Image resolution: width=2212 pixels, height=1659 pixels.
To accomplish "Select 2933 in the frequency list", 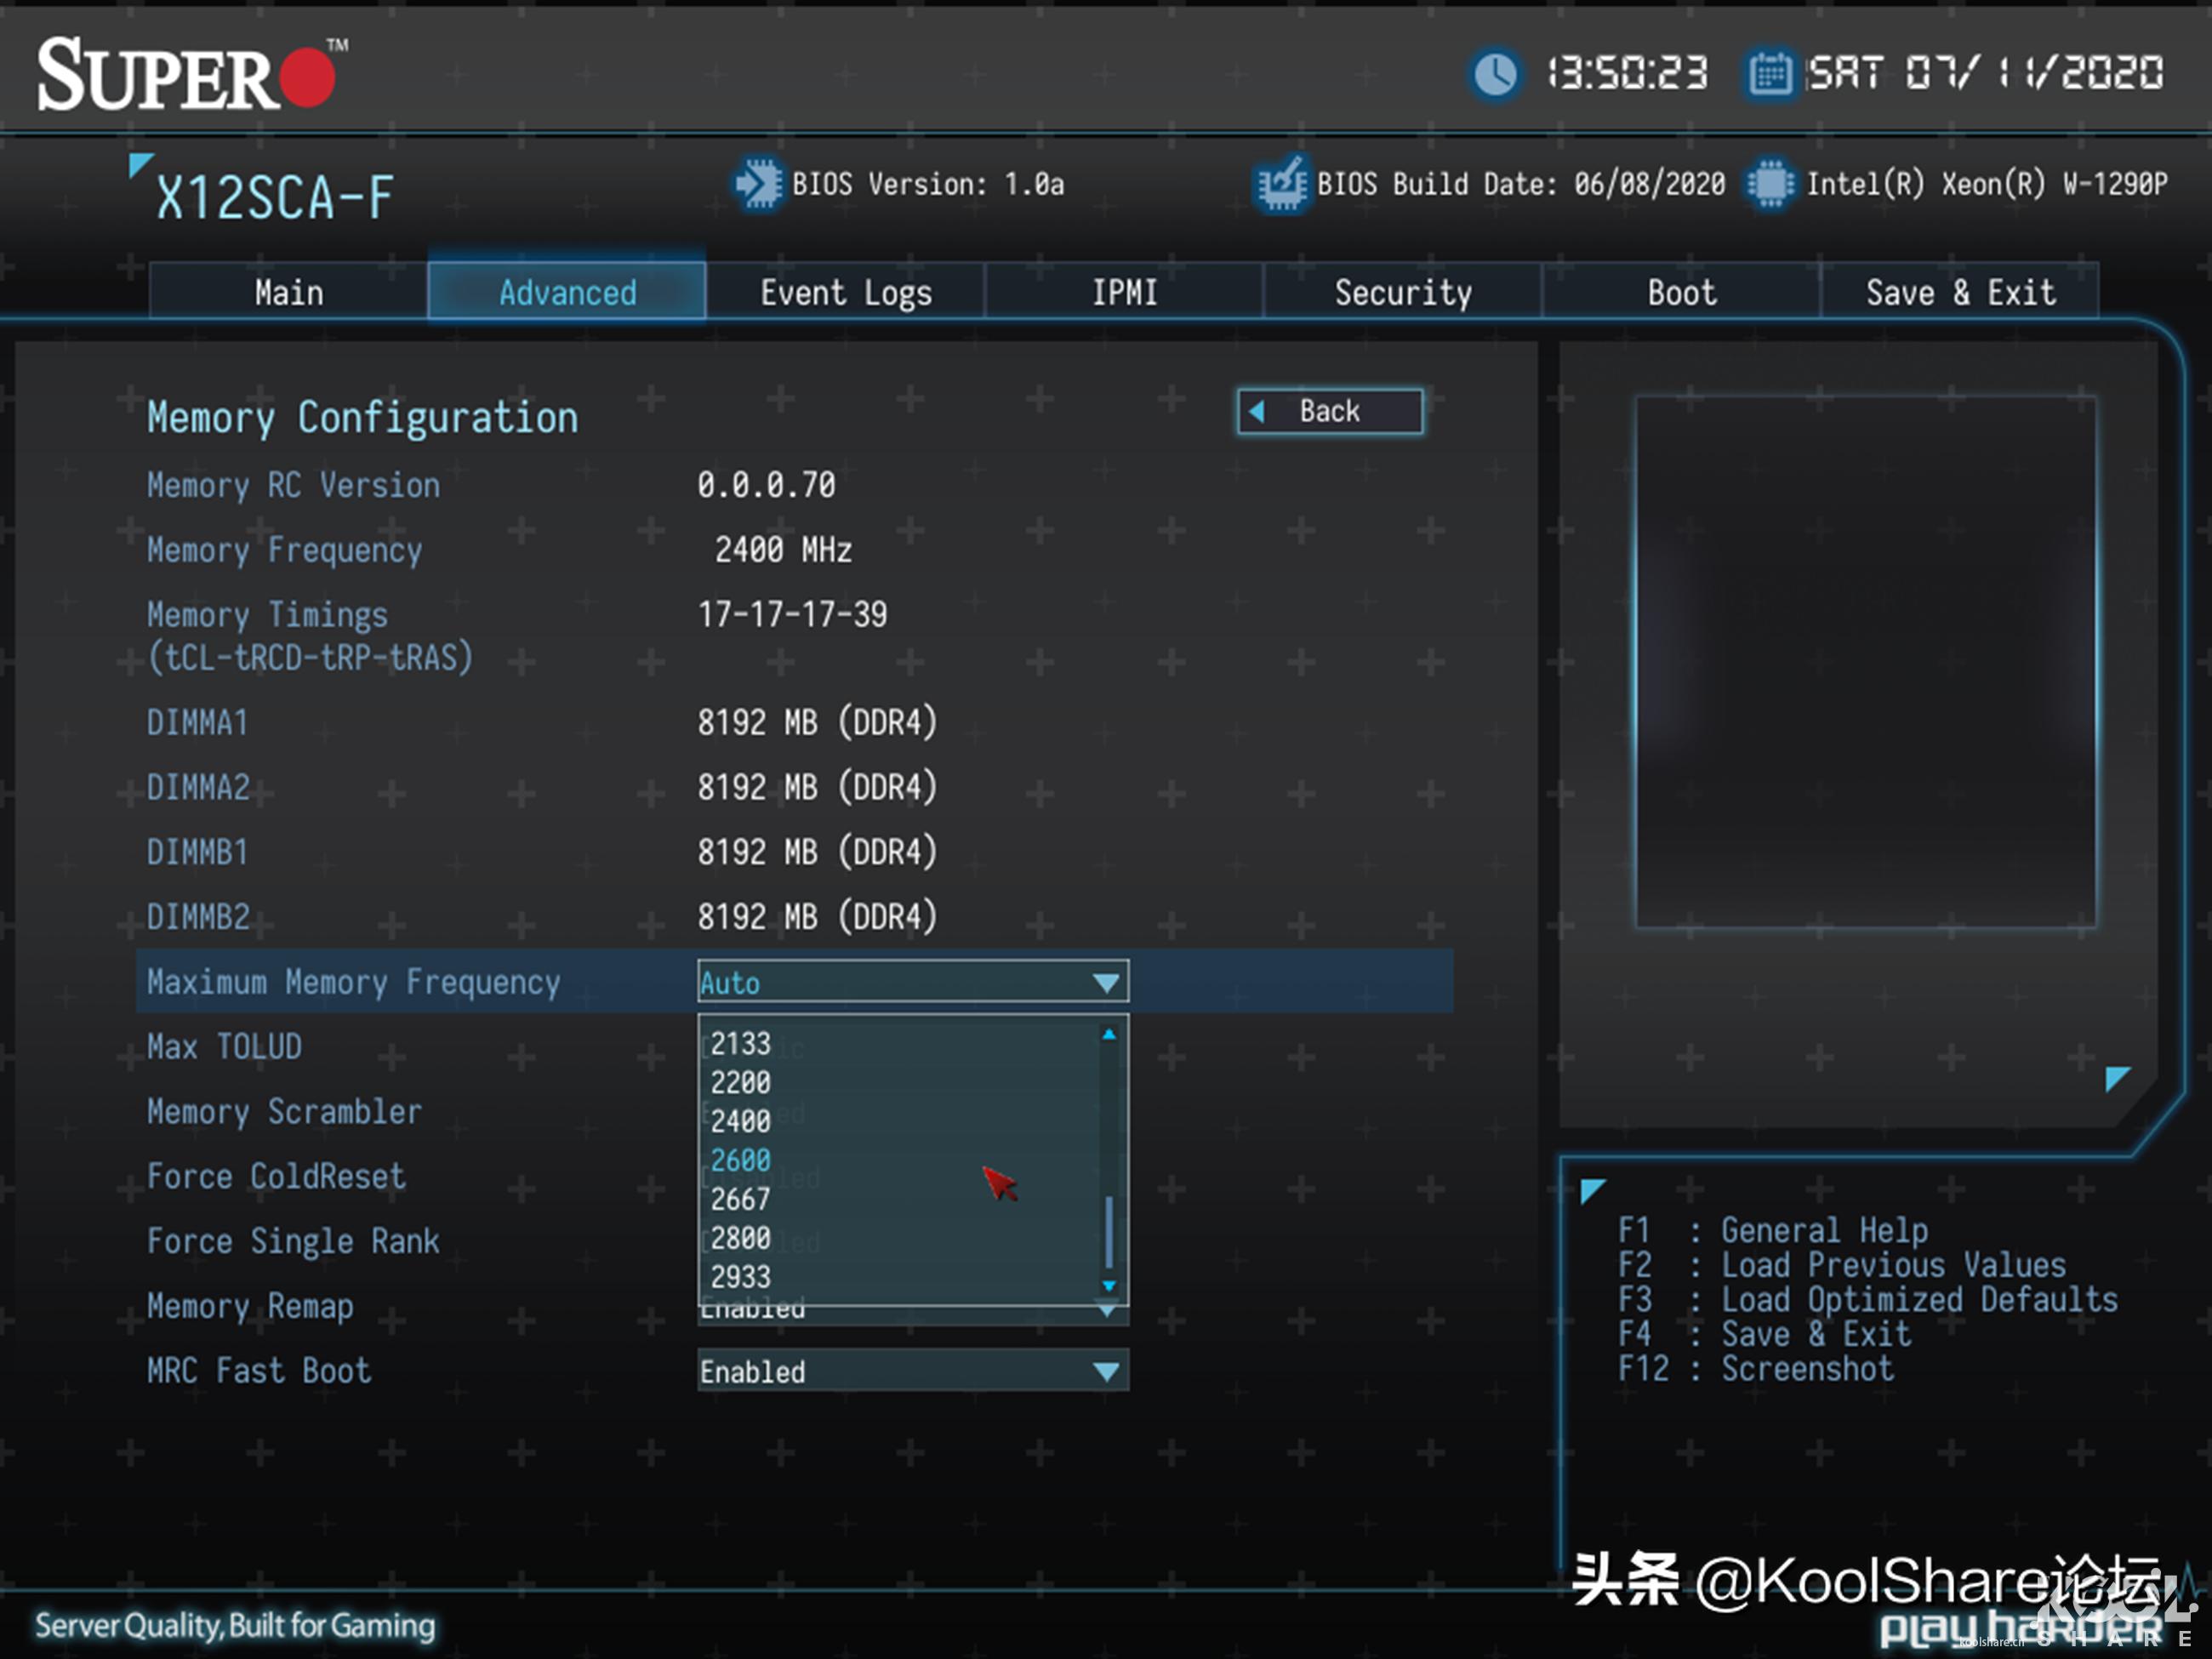I will (x=741, y=1277).
